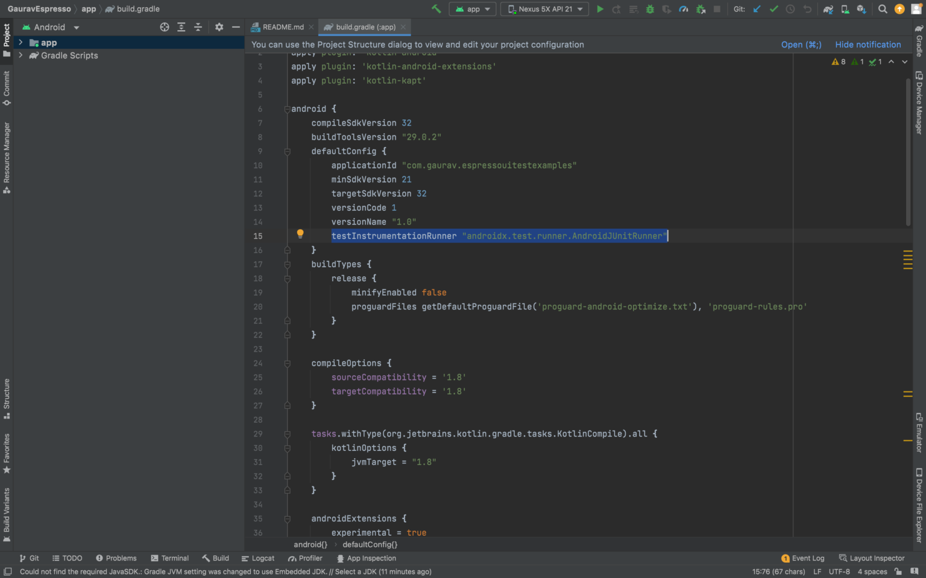Select opened file with the crosshair icon
The image size is (926, 578).
tap(165, 27)
